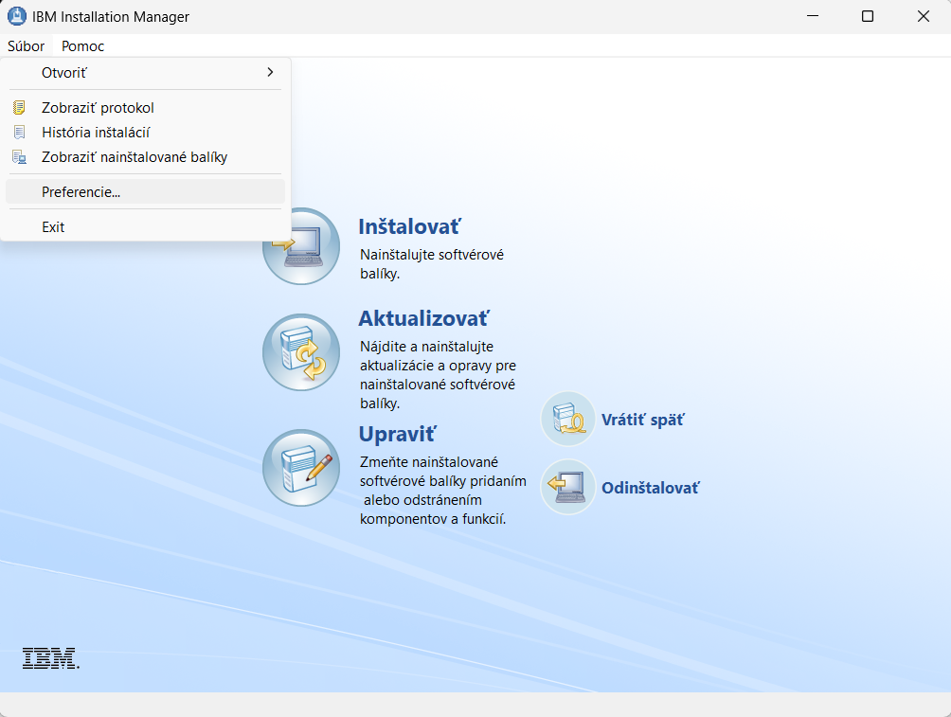The image size is (951, 717).
Task: Choose Exit in the Súbor menu
Action: point(53,227)
